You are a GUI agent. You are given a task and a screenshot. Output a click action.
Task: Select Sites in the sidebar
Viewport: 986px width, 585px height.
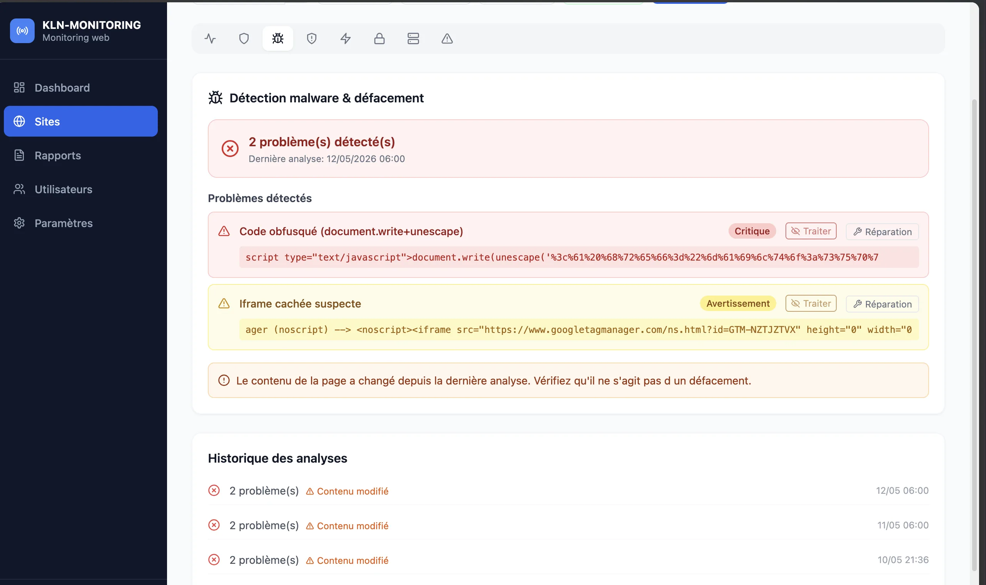click(x=81, y=121)
